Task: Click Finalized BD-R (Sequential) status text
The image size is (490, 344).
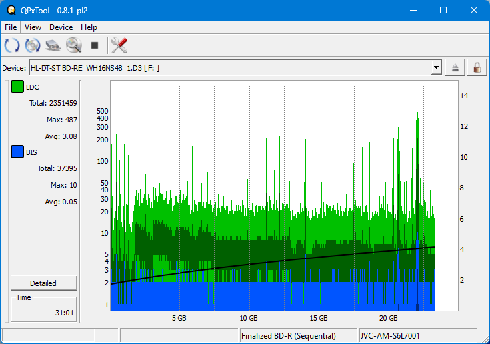Action: coord(289,336)
